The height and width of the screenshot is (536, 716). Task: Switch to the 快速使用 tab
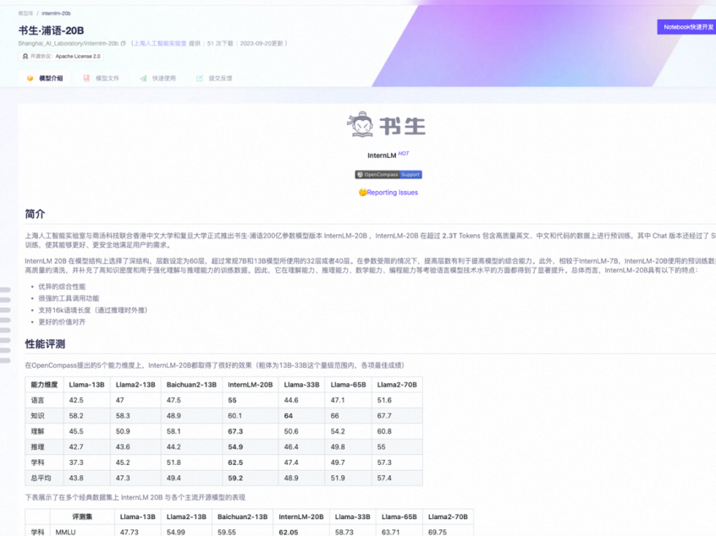coord(157,79)
